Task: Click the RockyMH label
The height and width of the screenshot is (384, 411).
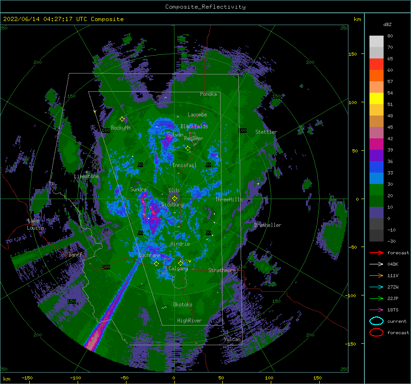Action: [x=121, y=128]
